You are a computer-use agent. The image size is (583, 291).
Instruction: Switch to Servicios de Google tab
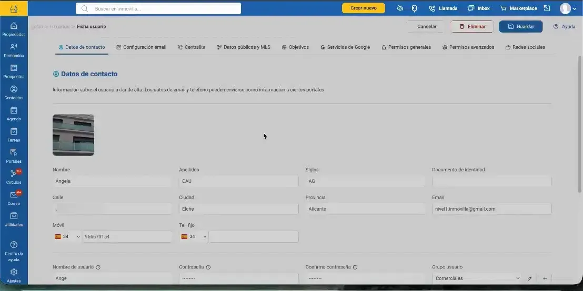(x=345, y=47)
